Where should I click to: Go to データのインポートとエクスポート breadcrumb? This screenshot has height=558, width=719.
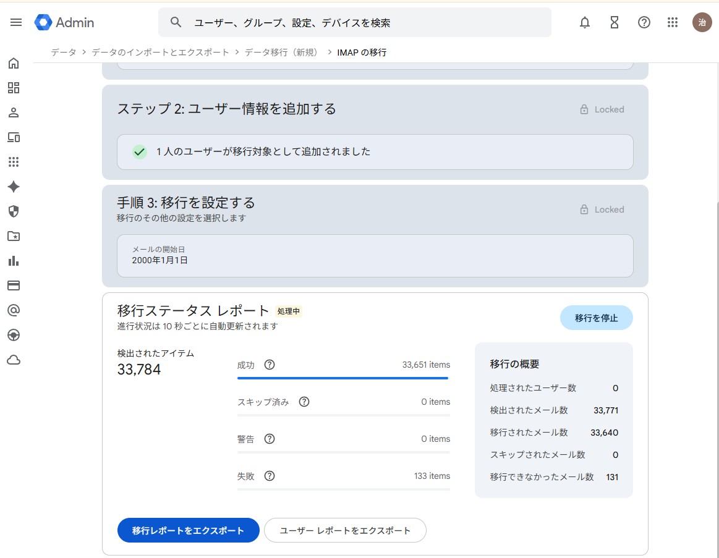(x=160, y=53)
